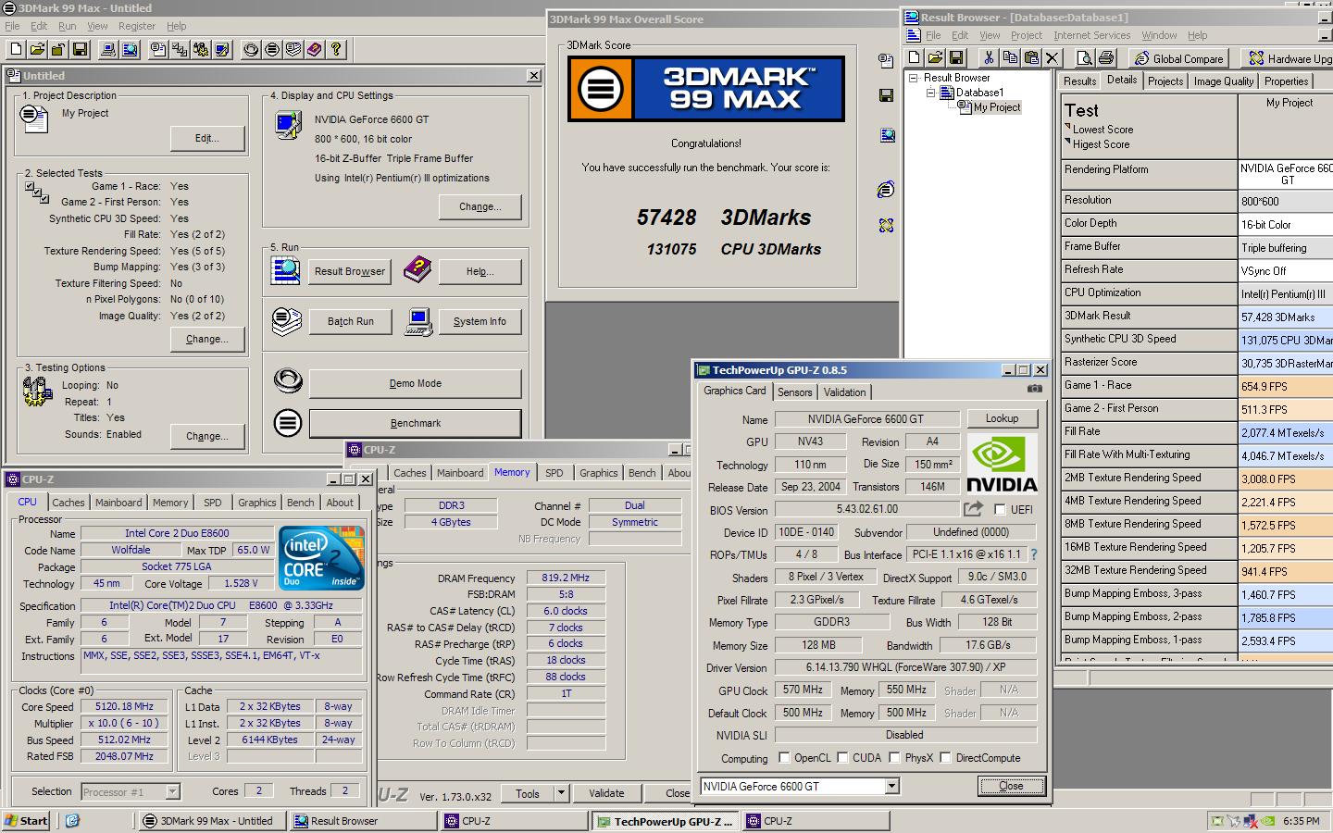Image resolution: width=1333 pixels, height=833 pixels.
Task: Click Global Compare button in Result Browser
Action: [x=1178, y=58]
